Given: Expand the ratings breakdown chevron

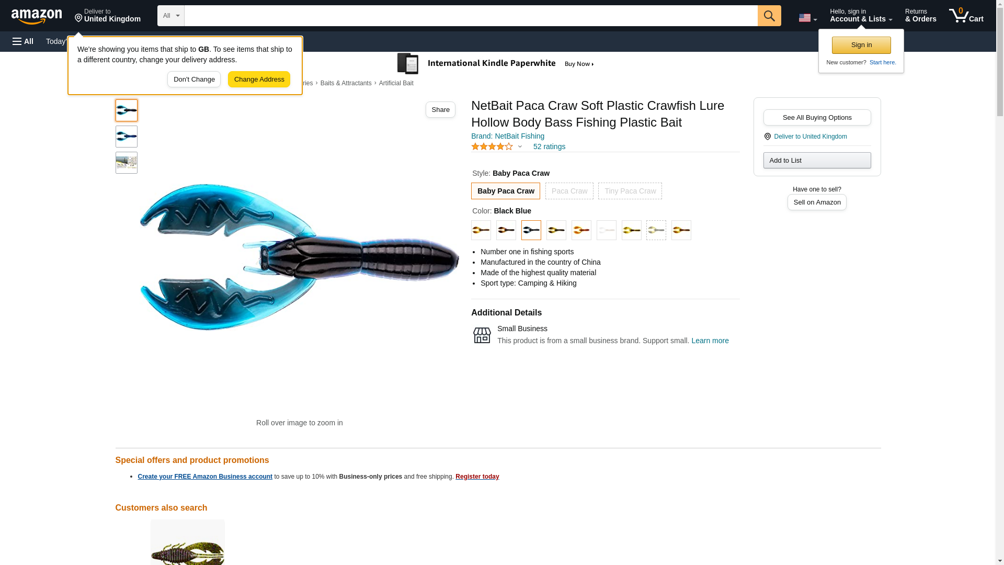Looking at the screenshot, I should 519,146.
